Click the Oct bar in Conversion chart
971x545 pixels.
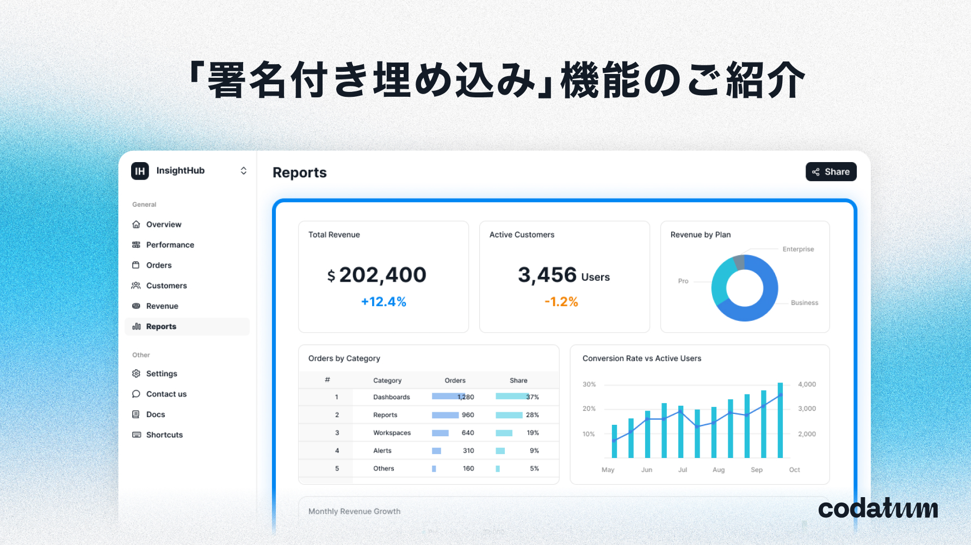(x=780, y=420)
